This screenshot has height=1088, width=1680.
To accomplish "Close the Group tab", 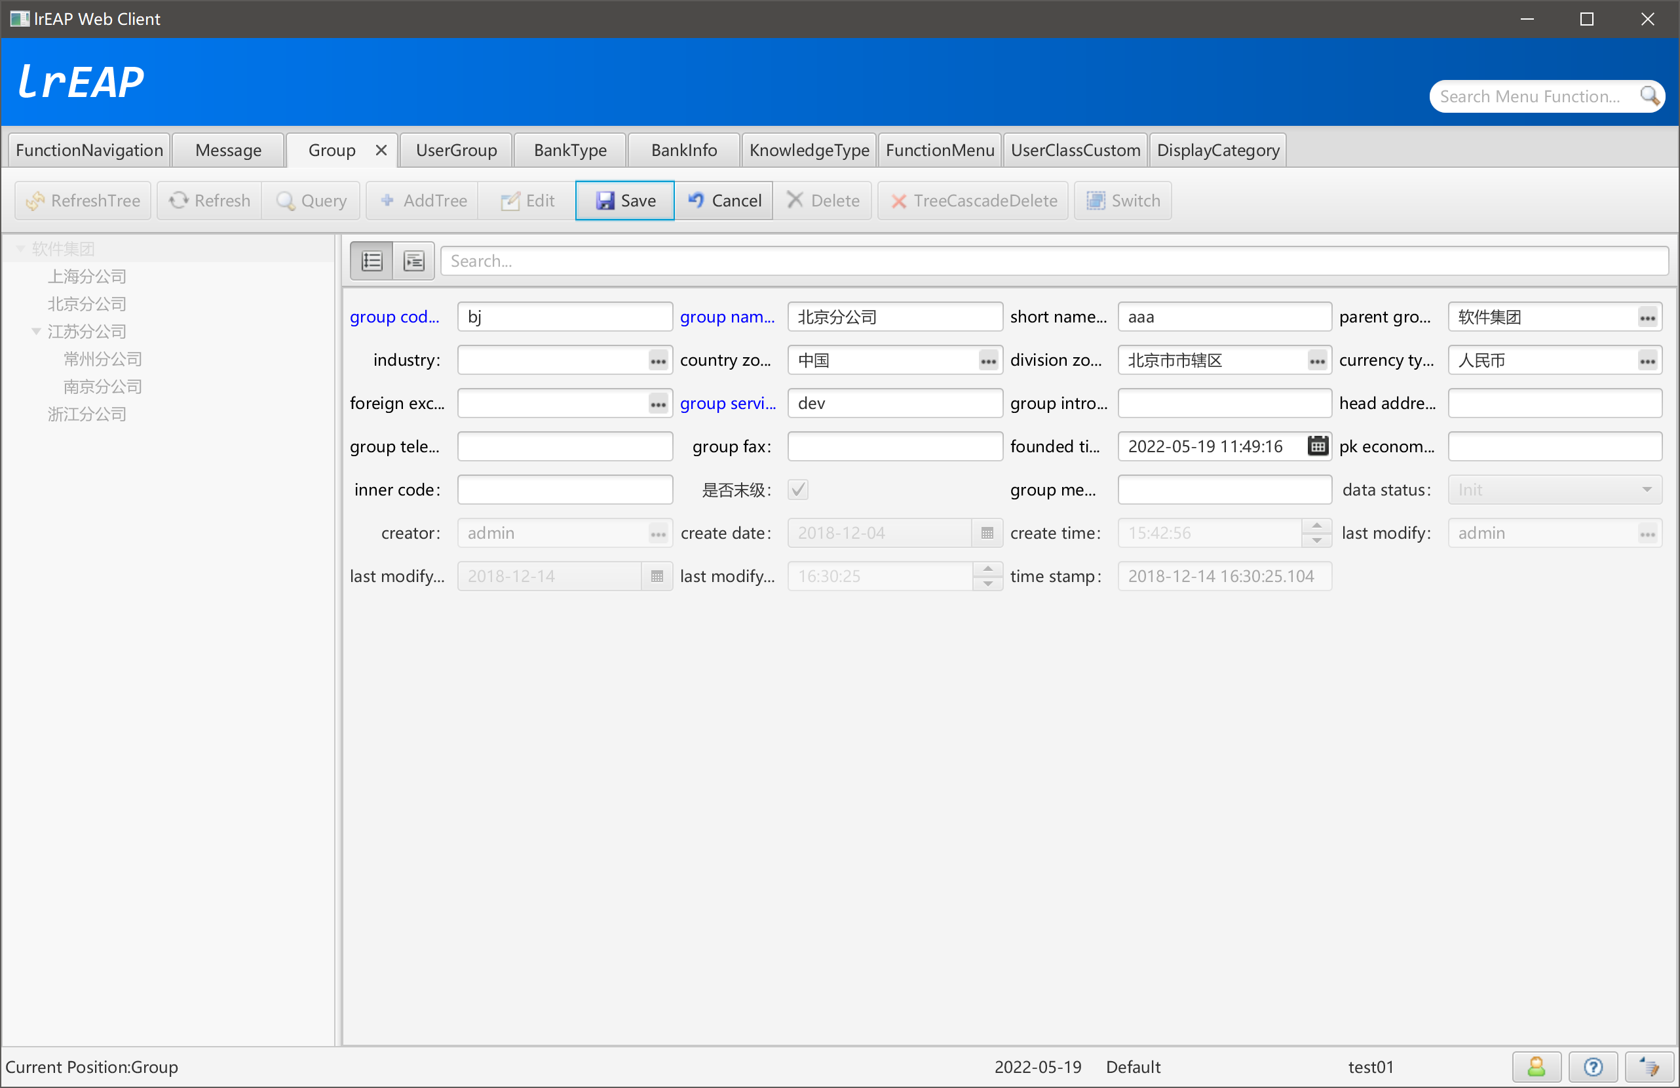I will pos(381,149).
